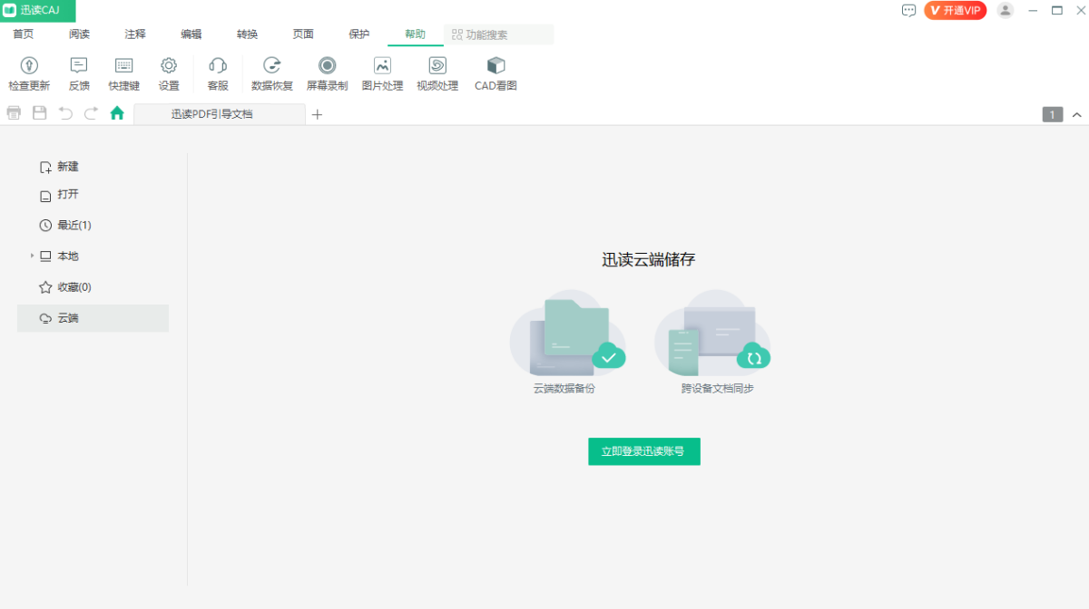Select Recent (最近) in the sidebar
The image size is (1089, 609).
tap(74, 225)
